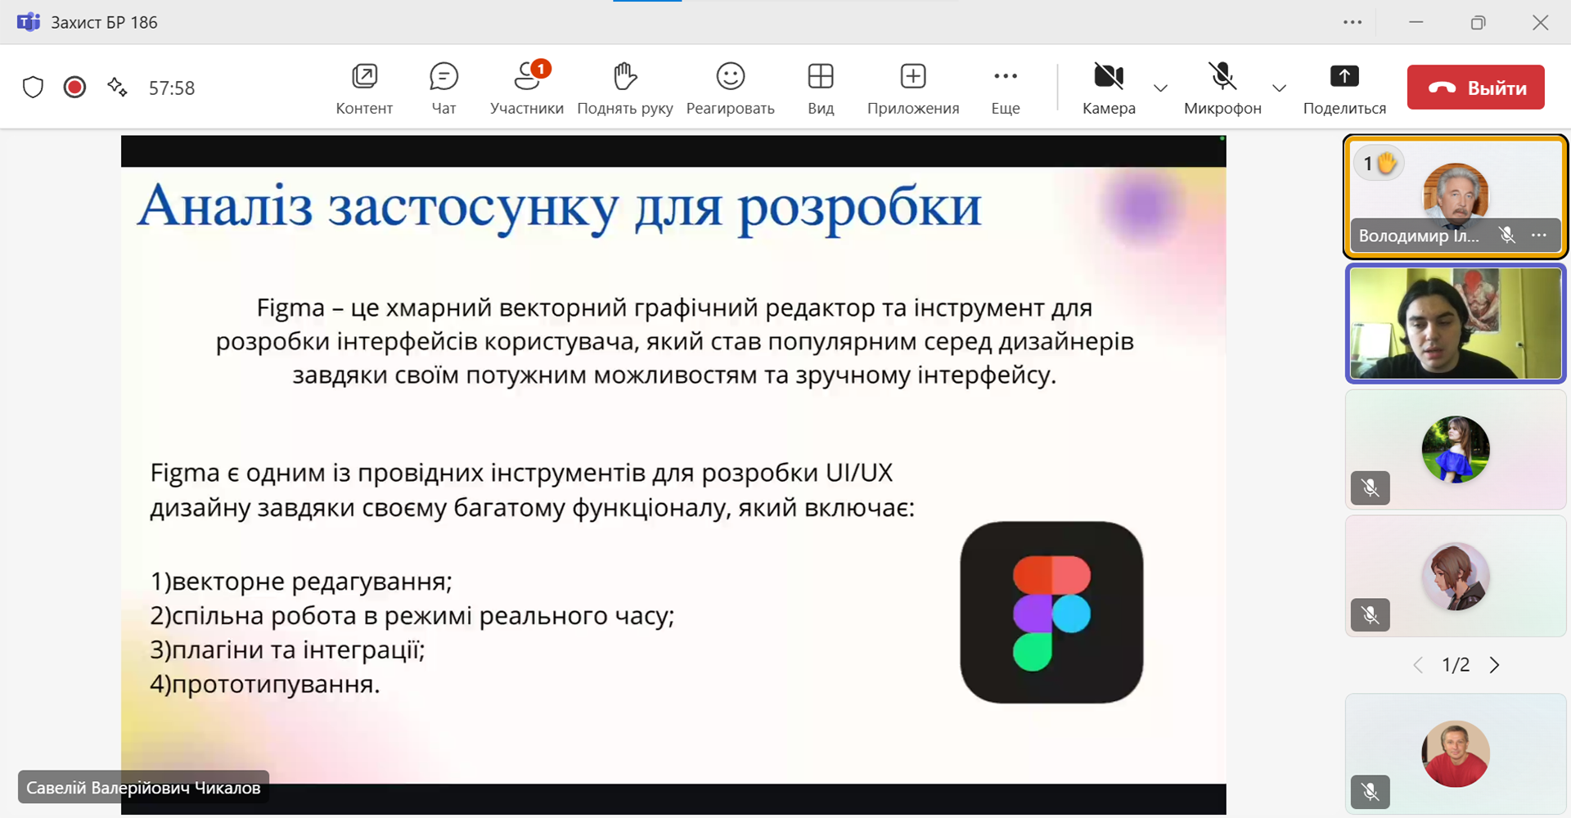Open the Реагировать reactions menu
This screenshot has width=1571, height=818.
pyautogui.click(x=730, y=88)
